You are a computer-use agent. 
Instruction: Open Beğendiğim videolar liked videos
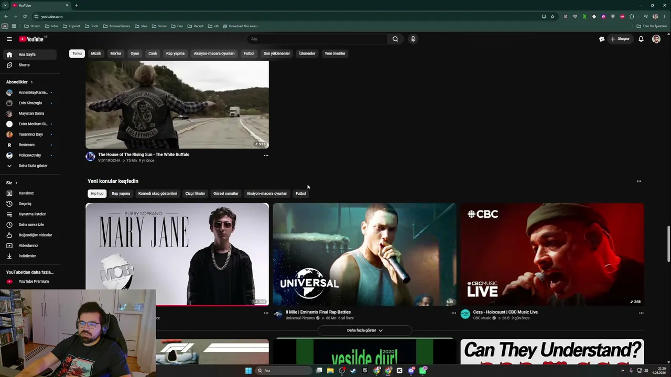tap(30, 235)
